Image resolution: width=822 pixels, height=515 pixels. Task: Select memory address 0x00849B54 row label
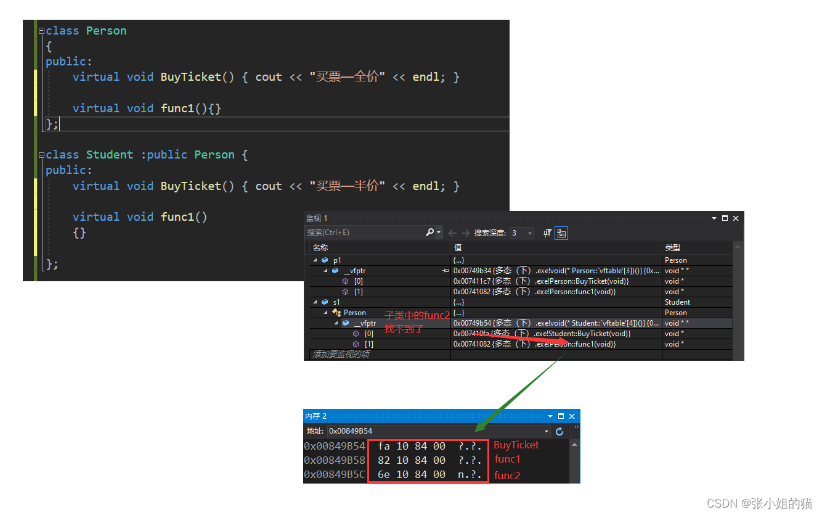pyautogui.click(x=335, y=445)
